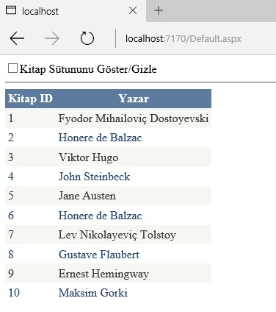
Task: Select the Maksim Gorki row
Action: 108,293
